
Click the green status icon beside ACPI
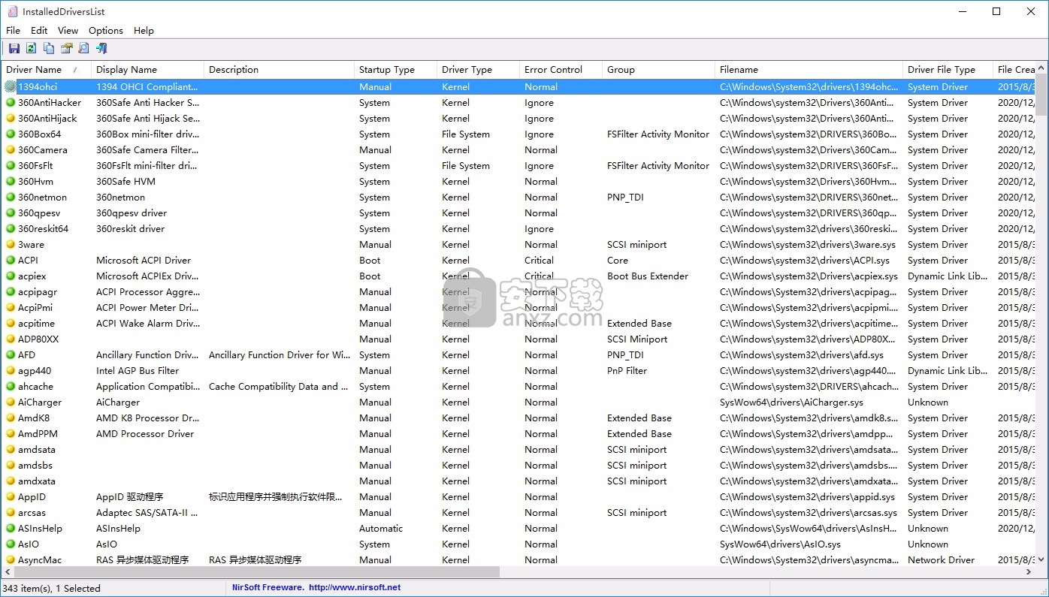tap(11, 261)
